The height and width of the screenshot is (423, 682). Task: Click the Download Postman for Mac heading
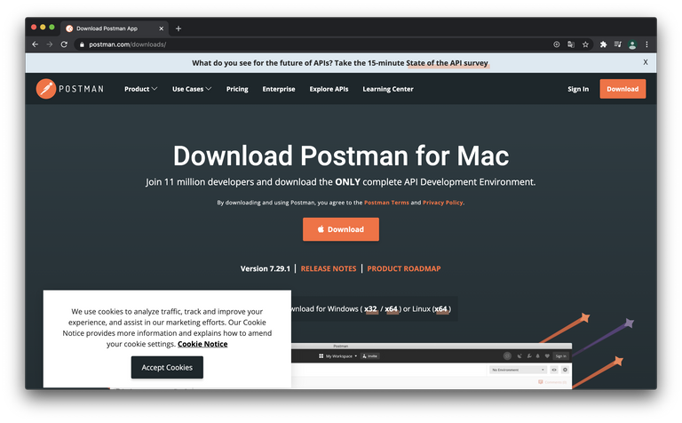click(x=341, y=156)
